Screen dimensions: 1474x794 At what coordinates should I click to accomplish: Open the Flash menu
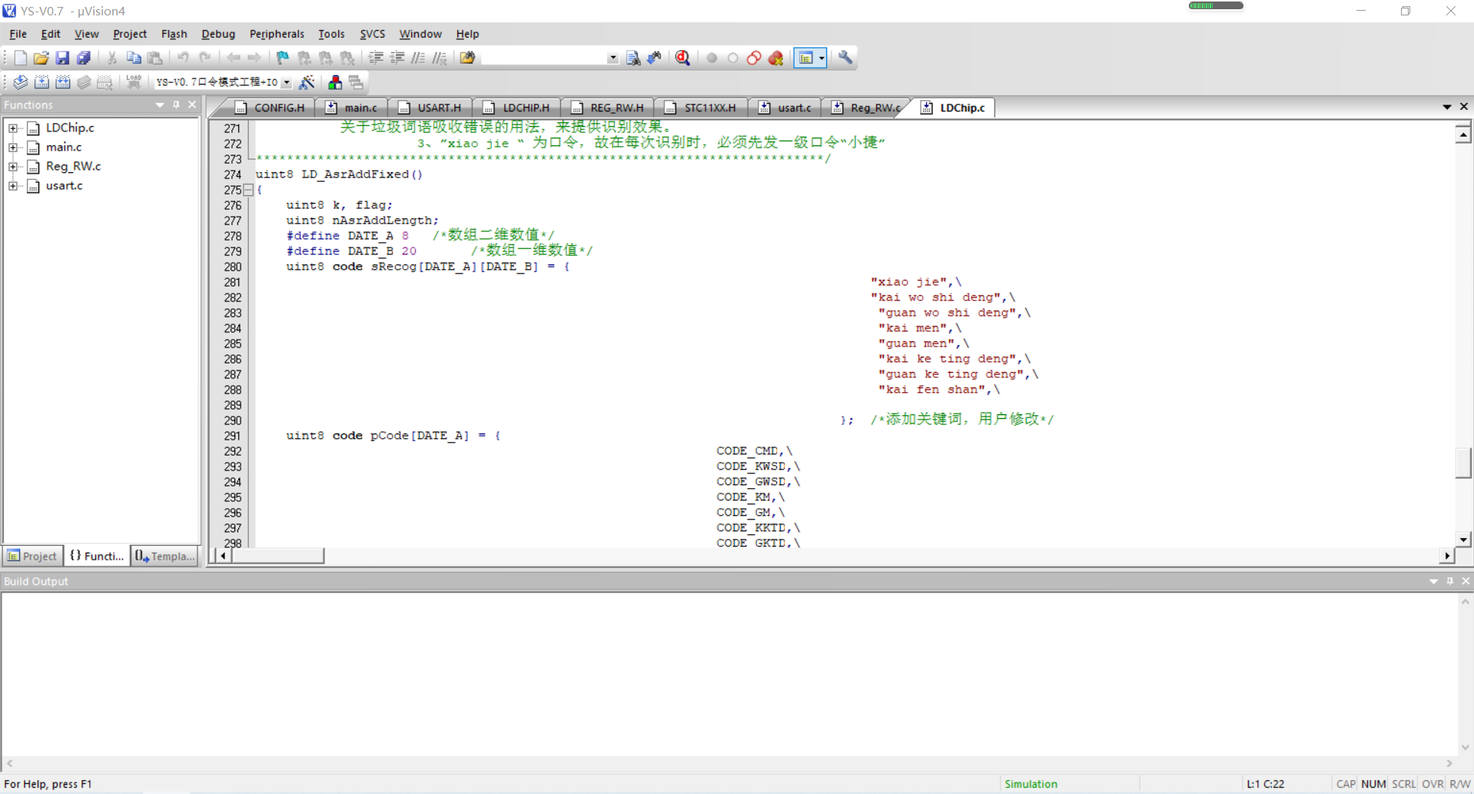[174, 34]
